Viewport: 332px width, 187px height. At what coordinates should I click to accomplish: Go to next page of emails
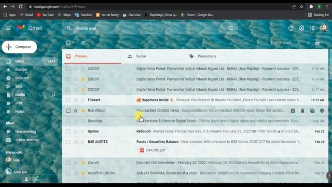point(308,43)
